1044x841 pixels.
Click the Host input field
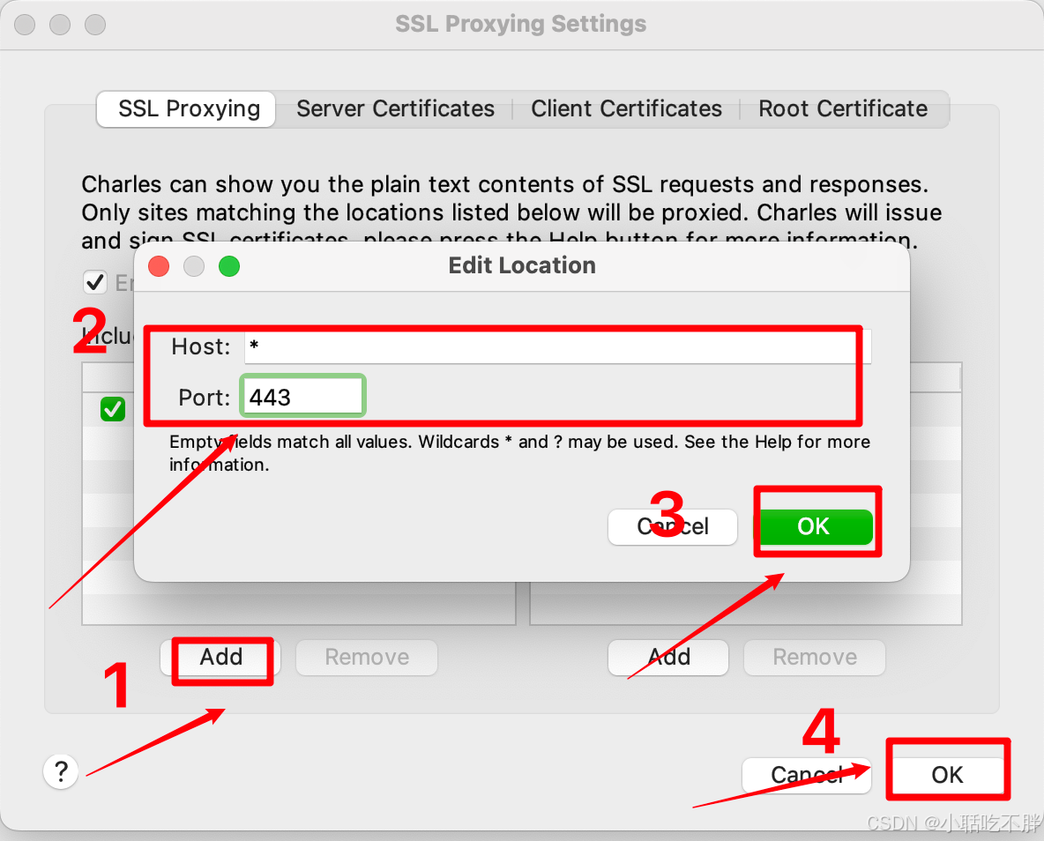coord(557,347)
